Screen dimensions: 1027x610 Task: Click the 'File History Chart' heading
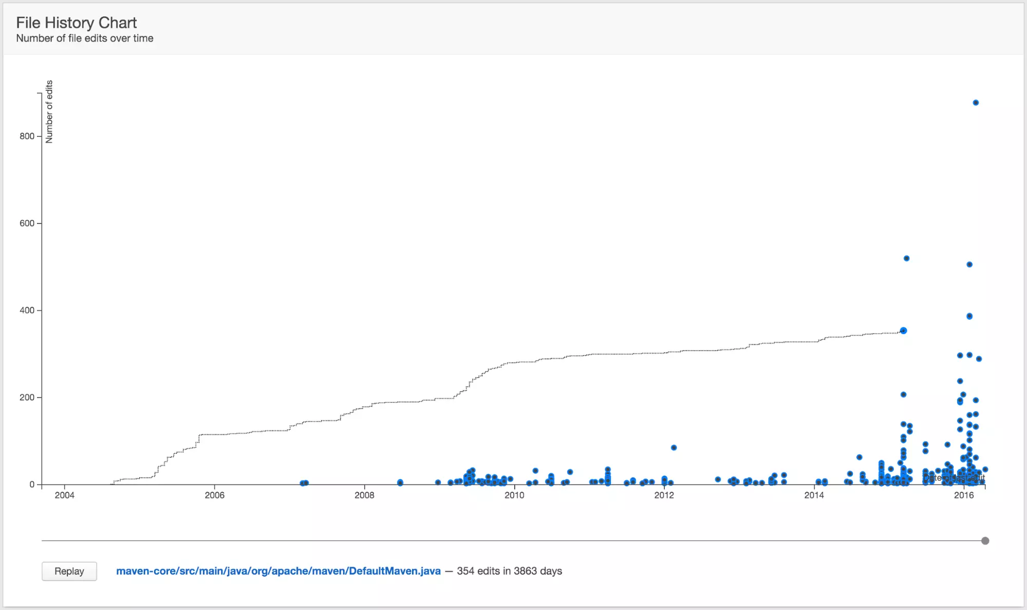click(77, 23)
